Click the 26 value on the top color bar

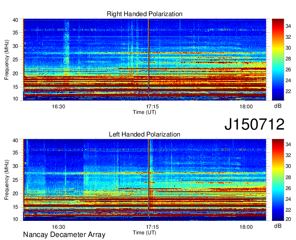(288, 70)
